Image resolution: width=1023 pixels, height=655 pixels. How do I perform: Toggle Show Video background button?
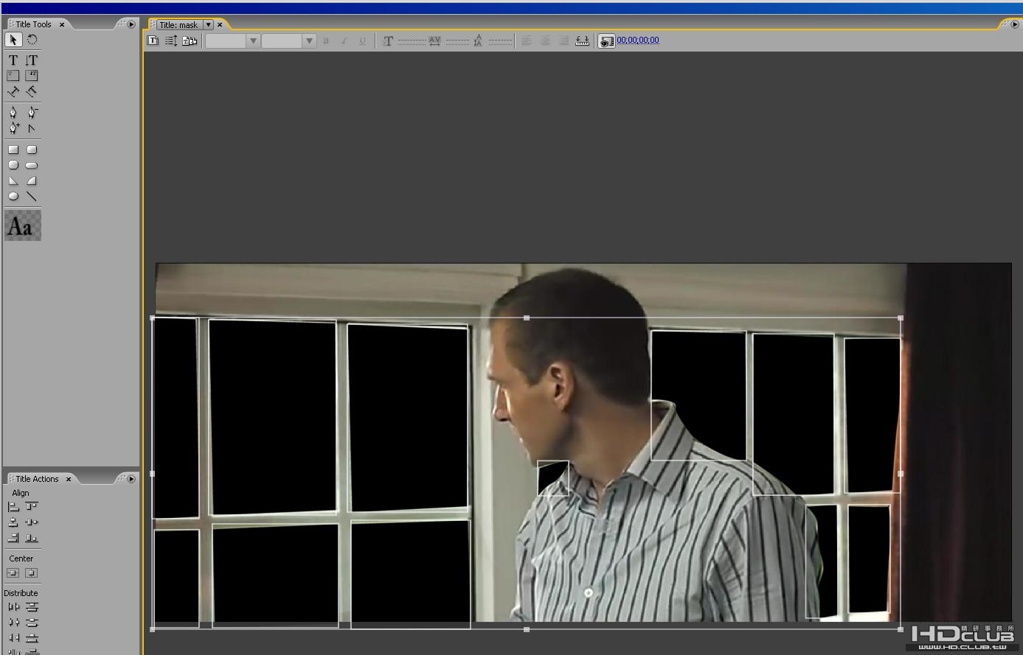click(x=606, y=41)
